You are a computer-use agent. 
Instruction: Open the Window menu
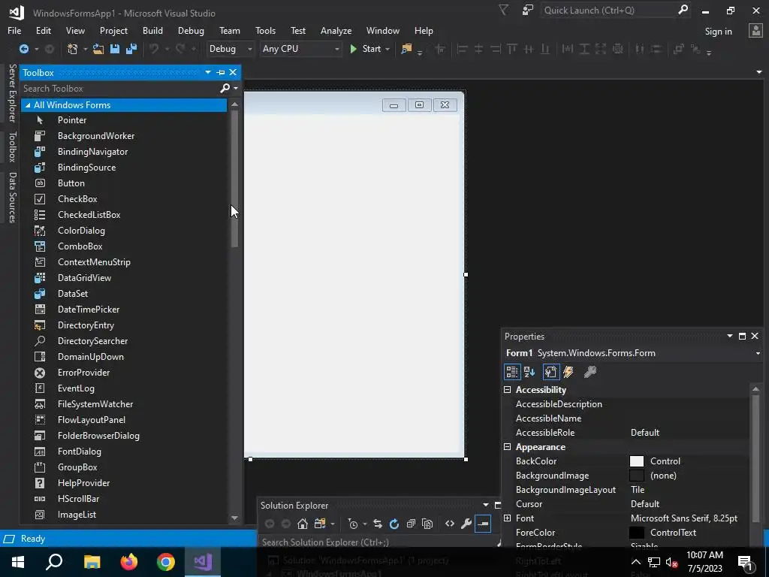[382, 30]
